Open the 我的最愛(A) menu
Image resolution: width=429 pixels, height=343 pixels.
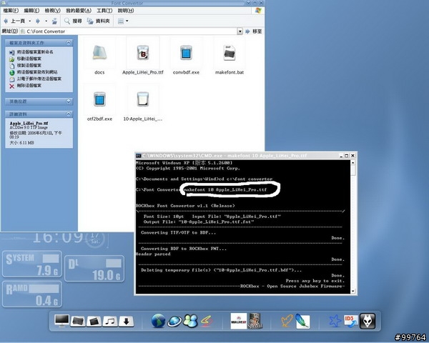(79, 11)
